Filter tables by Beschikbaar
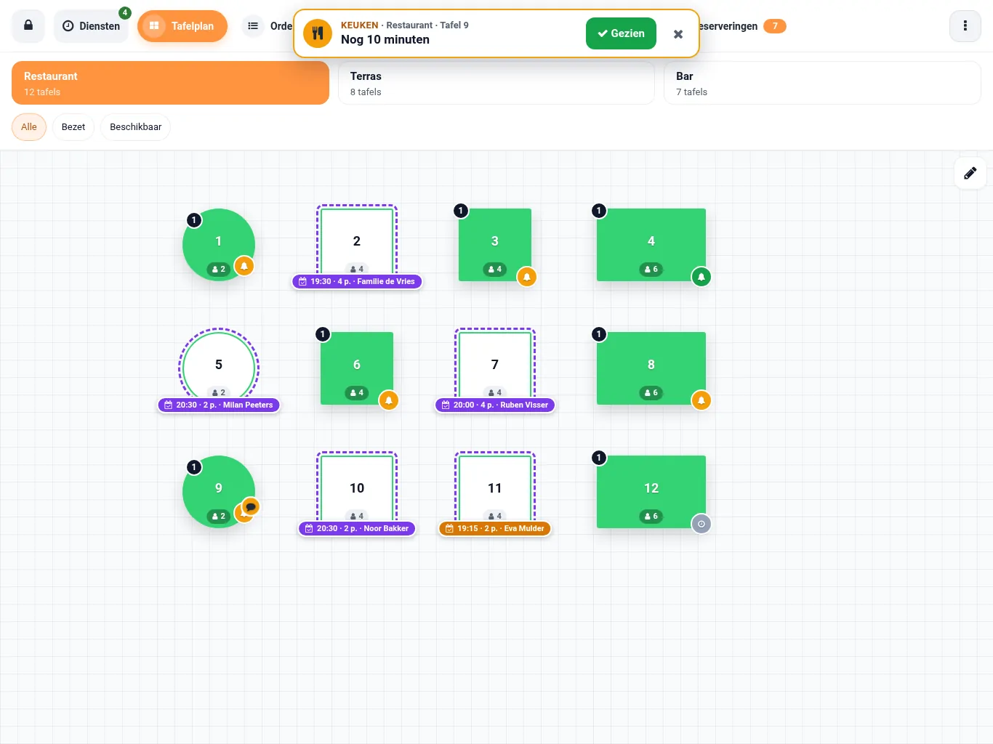This screenshot has width=993, height=744. click(136, 127)
